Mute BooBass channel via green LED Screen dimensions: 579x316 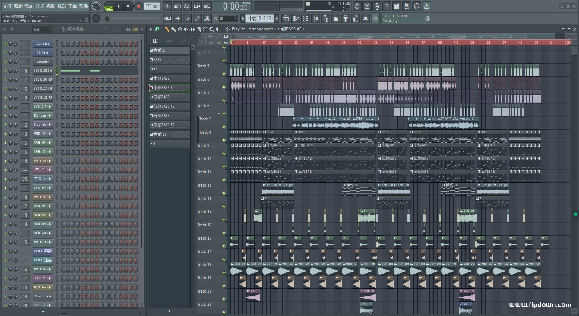pos(5,44)
